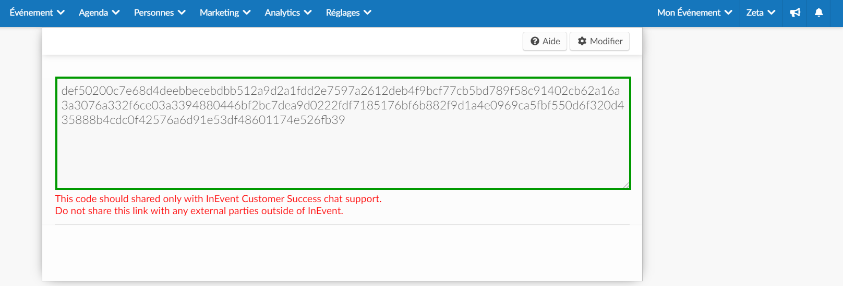Expand the Marketing dropdown arrow
The image size is (843, 286).
(247, 13)
